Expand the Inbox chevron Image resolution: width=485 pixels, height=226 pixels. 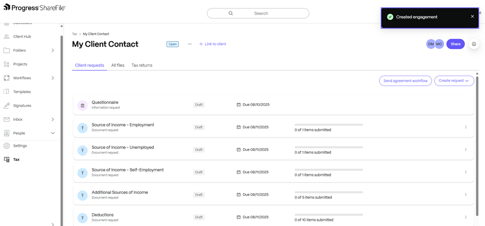53,119
